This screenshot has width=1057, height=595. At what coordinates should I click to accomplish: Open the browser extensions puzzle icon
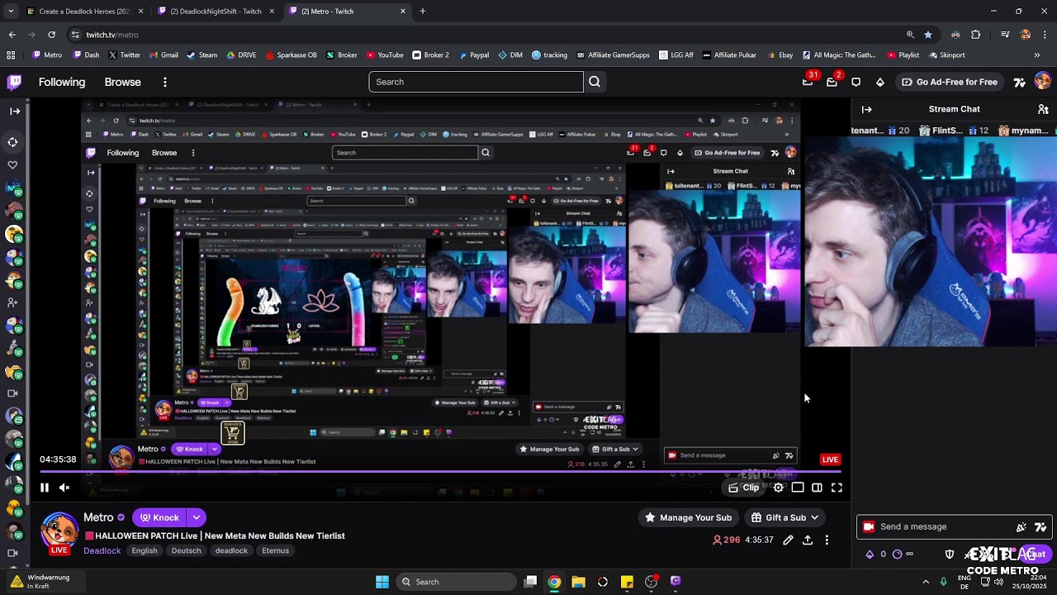[976, 35]
